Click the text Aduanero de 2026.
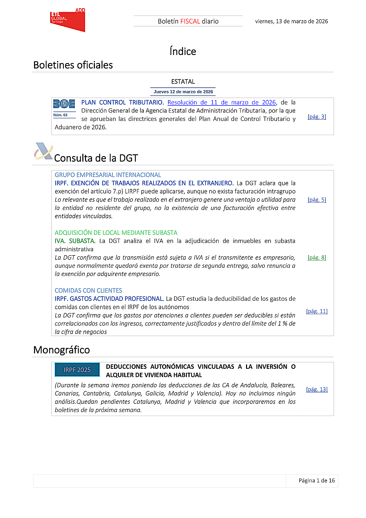Viewport: 366px width, 518px height. tap(81, 127)
